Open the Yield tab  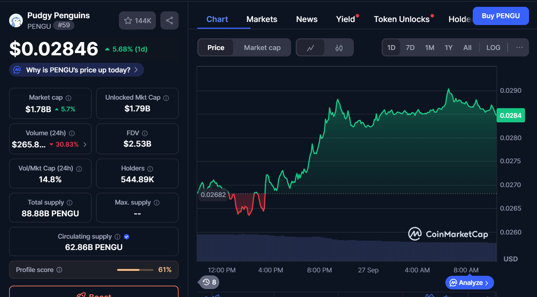[x=345, y=19]
